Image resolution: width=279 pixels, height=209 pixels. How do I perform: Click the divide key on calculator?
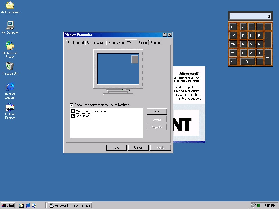pos(251,27)
